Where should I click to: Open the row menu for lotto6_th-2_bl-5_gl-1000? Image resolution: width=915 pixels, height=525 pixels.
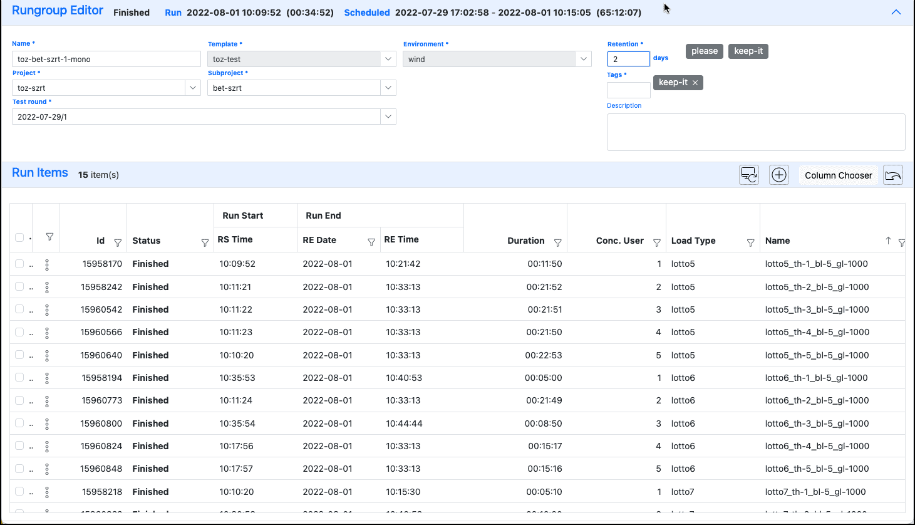click(47, 402)
